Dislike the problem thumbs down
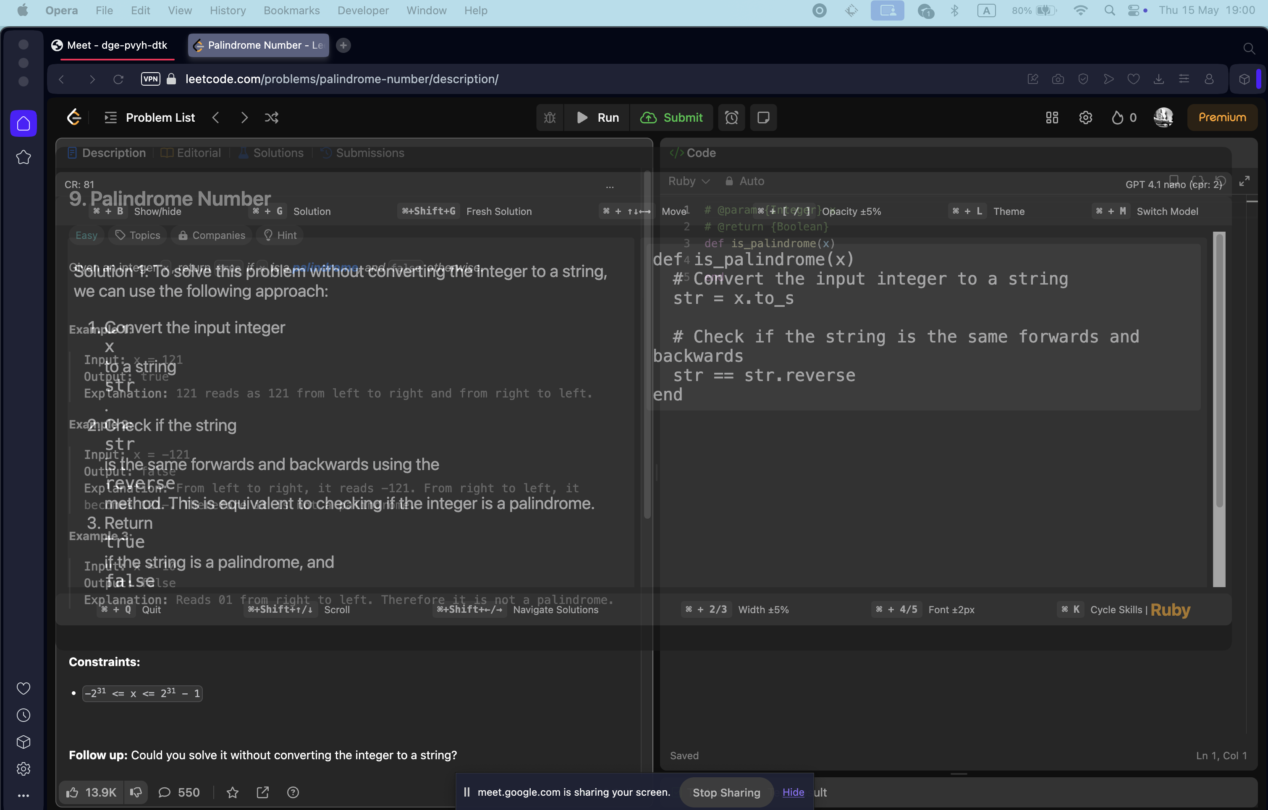This screenshot has height=810, width=1268. coord(136,792)
